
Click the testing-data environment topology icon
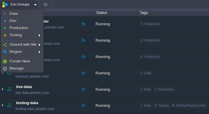[9, 105]
